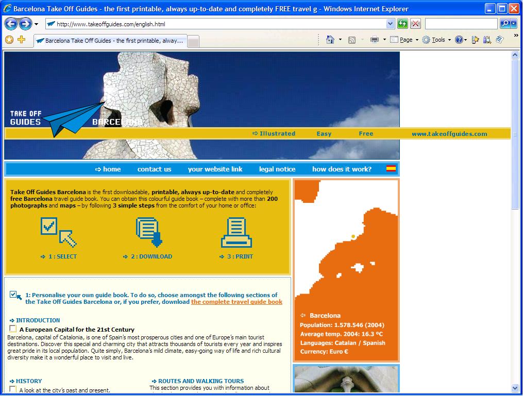Expand the toolbar overflow chevron

tap(516, 36)
